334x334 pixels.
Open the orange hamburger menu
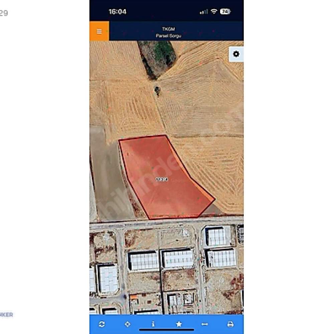tap(99, 31)
